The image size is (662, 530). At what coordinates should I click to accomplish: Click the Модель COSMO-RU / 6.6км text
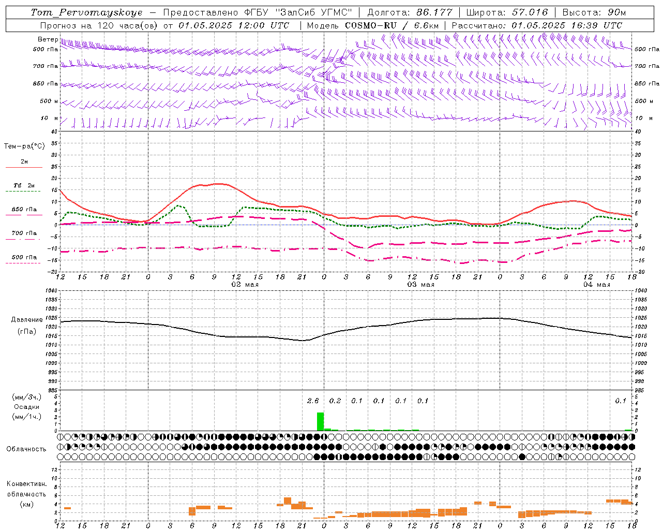373,25
